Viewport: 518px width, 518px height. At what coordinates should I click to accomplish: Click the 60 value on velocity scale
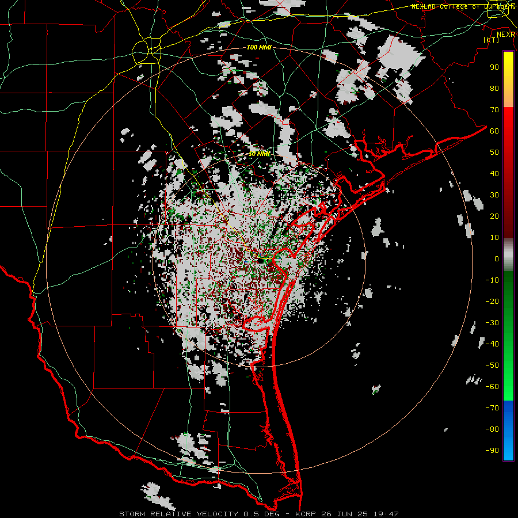coord(494,131)
